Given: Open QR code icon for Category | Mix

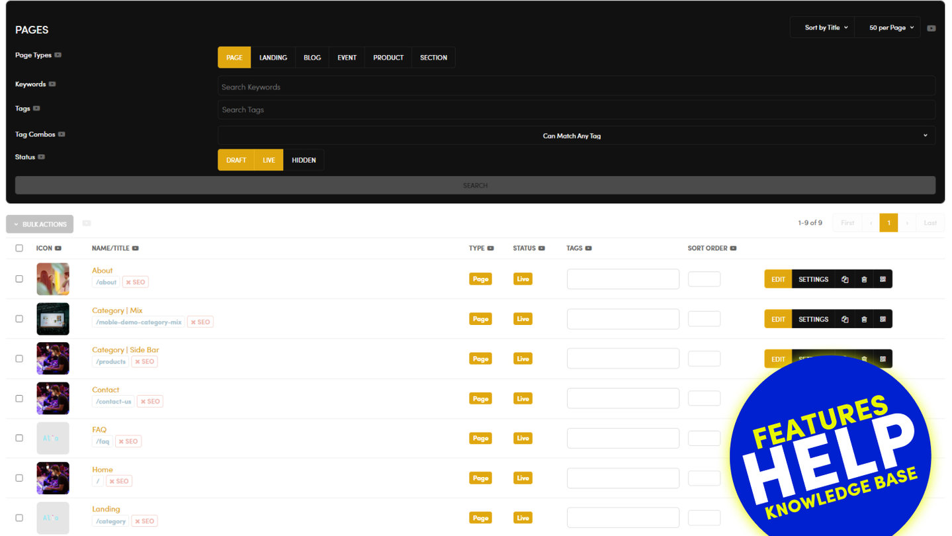Looking at the screenshot, I should 883,319.
